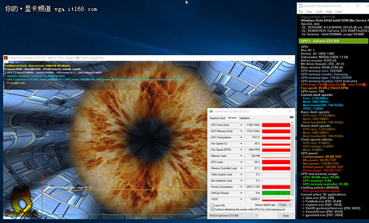Click GPU-Z title bar app icon
Image resolution: width=369 pixels, height=223 pixels.
coord(211,111)
